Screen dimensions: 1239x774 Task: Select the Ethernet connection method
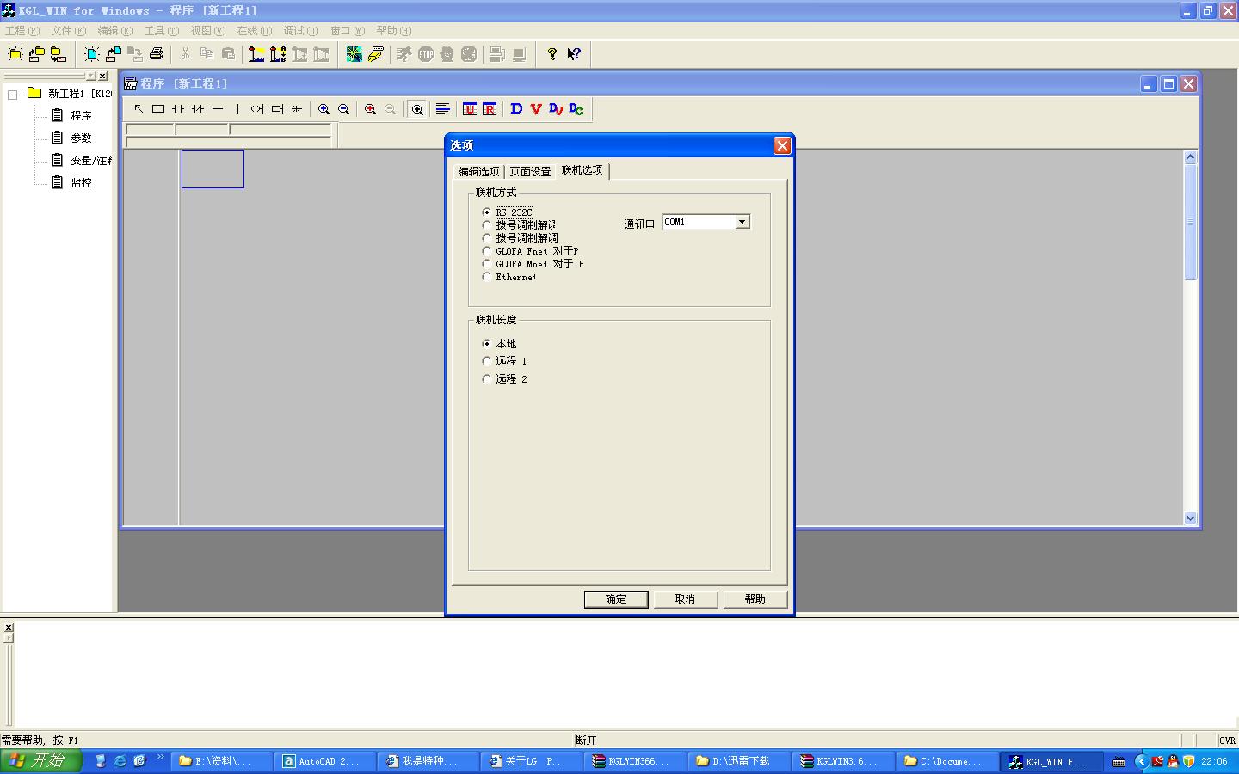[x=487, y=277]
